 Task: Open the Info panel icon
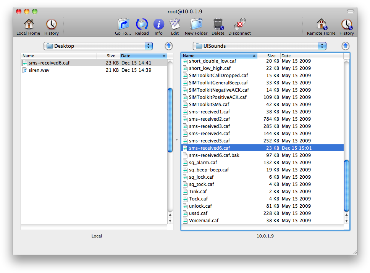click(x=158, y=23)
